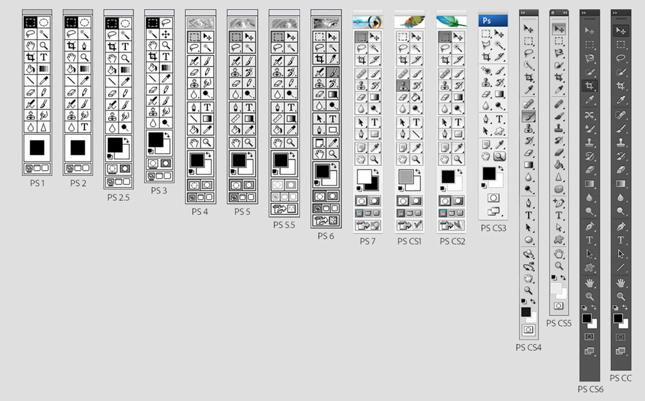645x401 pixels.
Task: Select the Slice tool in PS 6 toolbar
Action: 333,59
